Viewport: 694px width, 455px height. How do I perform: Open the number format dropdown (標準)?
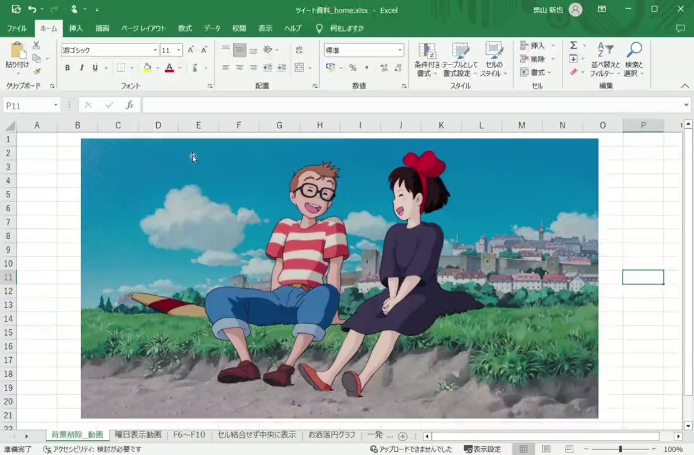point(399,50)
